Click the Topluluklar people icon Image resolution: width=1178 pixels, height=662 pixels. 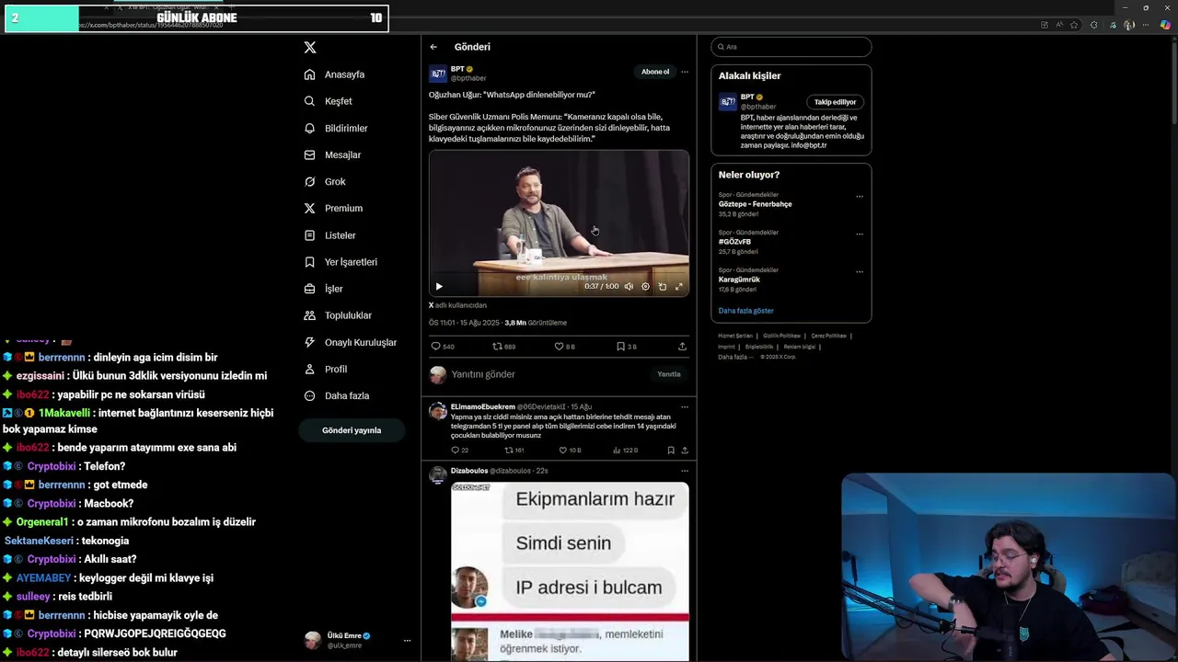tap(310, 315)
